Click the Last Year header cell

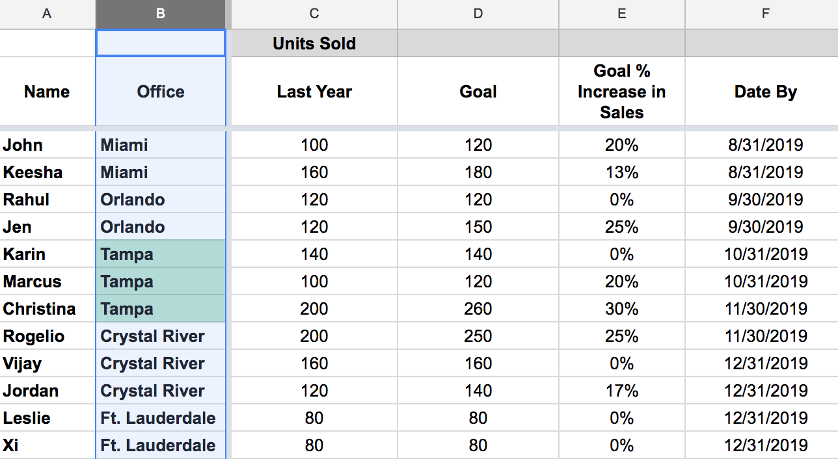314,91
